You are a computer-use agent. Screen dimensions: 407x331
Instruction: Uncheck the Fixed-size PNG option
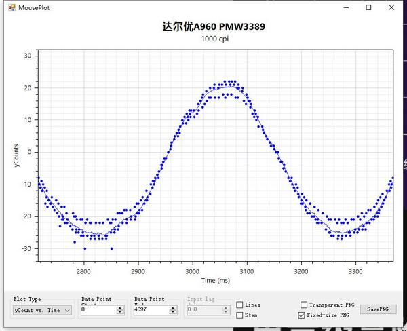click(x=301, y=315)
